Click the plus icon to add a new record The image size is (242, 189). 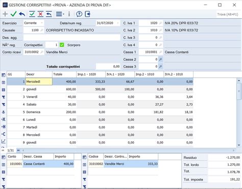tap(5, 14)
